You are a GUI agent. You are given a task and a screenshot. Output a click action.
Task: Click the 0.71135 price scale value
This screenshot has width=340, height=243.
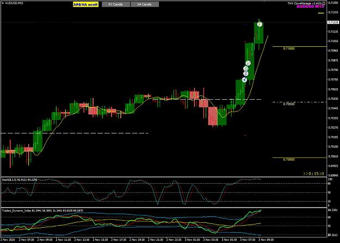[x=333, y=32]
